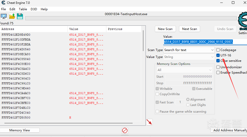The image size is (247, 137).
Task: Click the Undo Scan button
Action: 225,29
